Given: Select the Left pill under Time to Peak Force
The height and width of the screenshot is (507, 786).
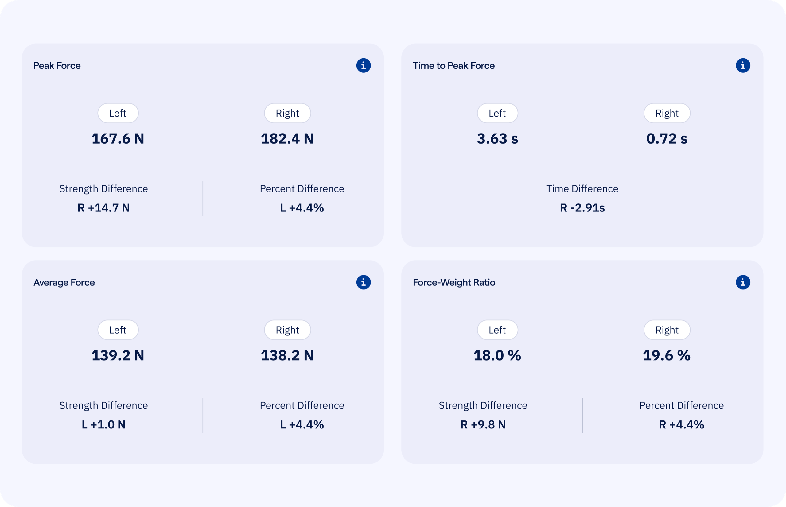Looking at the screenshot, I should click(497, 113).
